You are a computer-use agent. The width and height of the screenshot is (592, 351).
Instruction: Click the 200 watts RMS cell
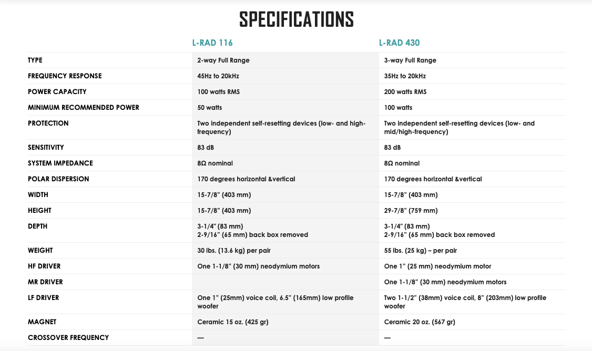tap(405, 92)
